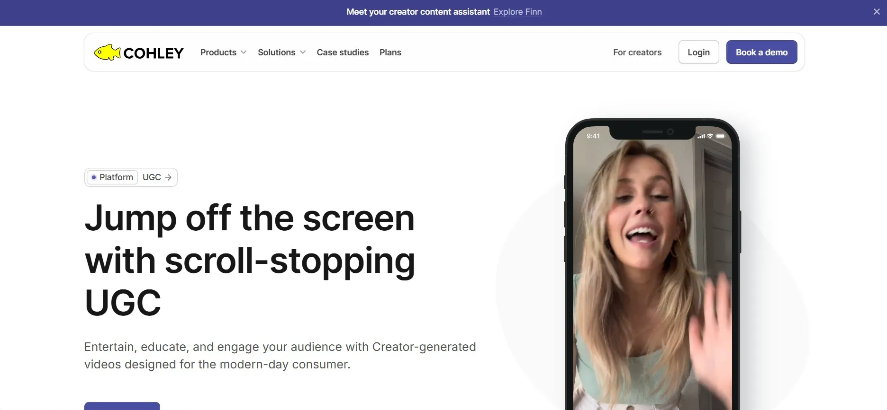This screenshot has width=887, height=410.
Task: Open the For creators link
Action: (637, 52)
